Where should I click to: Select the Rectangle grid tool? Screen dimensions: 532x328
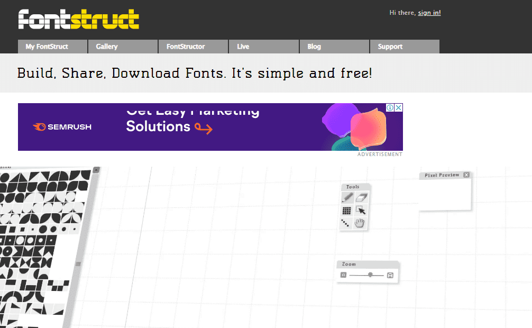[x=346, y=211]
